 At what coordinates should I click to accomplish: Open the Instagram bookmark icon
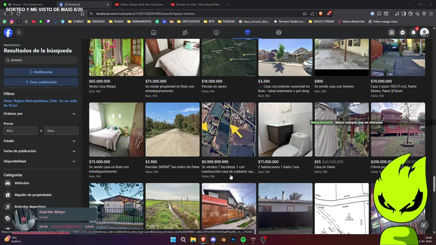click(12, 21)
